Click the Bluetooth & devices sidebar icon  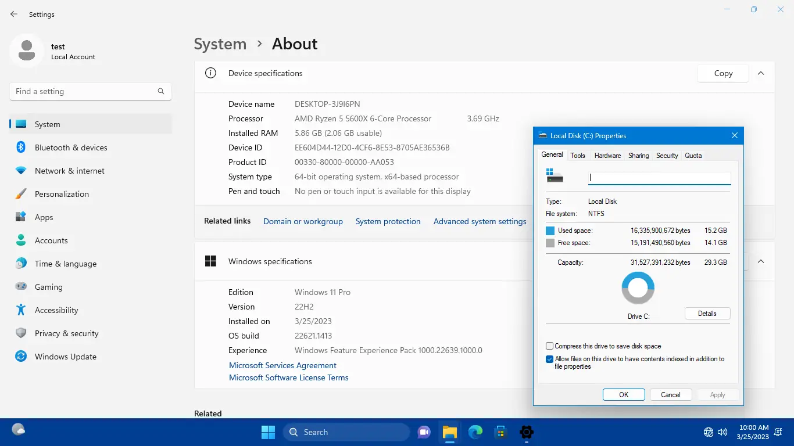21,148
